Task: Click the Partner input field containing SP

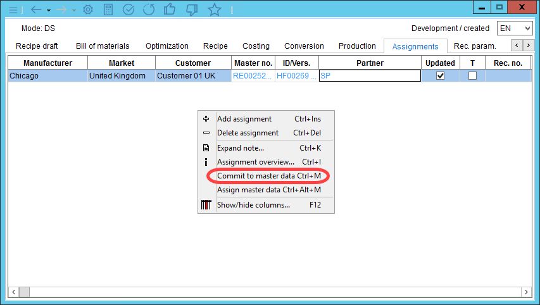Action: coord(370,76)
